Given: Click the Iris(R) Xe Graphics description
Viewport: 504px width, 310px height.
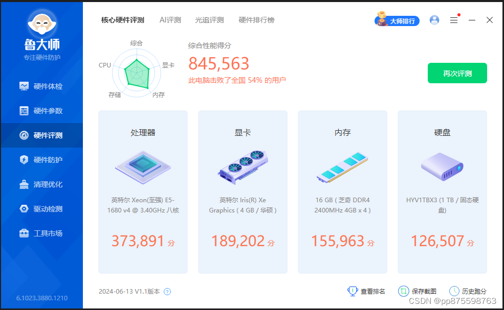Looking at the screenshot, I should click(243, 205).
